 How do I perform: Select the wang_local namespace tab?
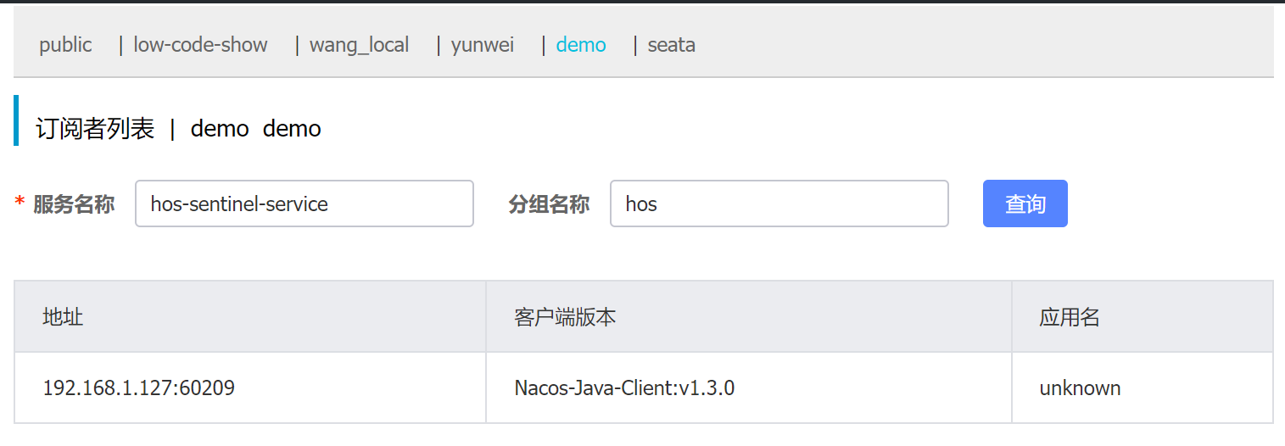coord(359,45)
